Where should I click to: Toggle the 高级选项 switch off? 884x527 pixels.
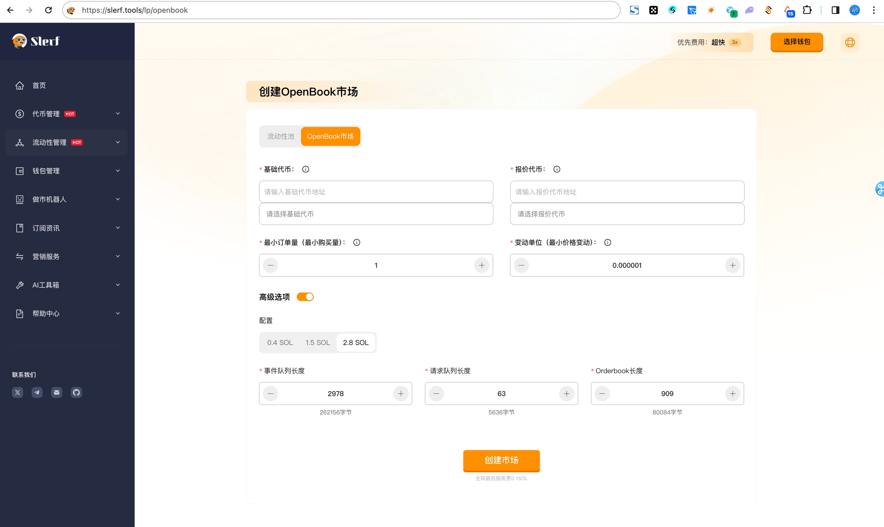[x=305, y=297]
